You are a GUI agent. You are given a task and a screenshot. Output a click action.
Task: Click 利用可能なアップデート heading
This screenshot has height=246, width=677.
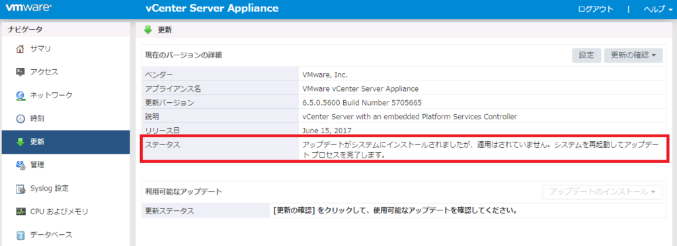pos(184,192)
